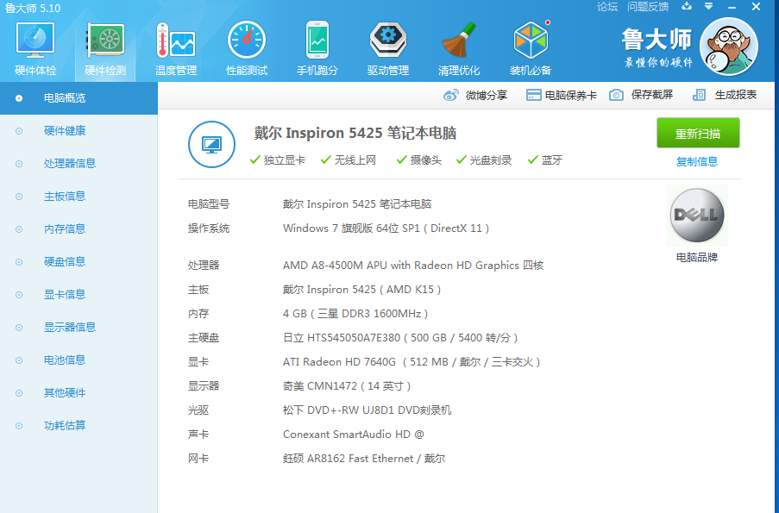Open the 论坛 forum link
Screen dimensions: 779x513
click(x=607, y=6)
